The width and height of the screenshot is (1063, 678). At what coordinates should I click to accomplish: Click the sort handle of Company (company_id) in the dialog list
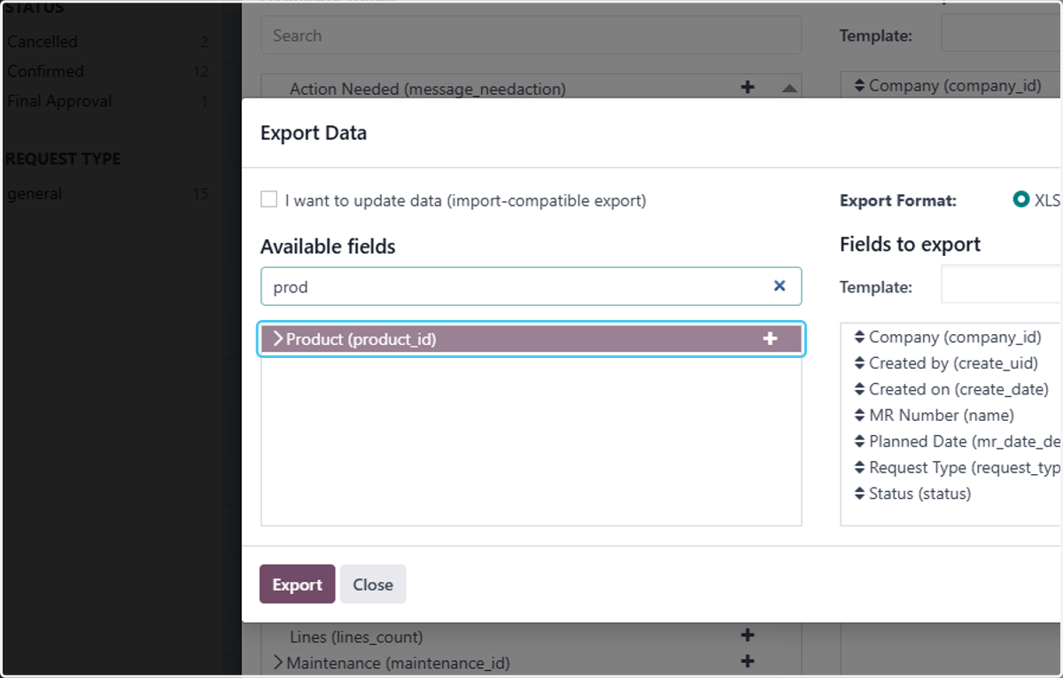coord(859,337)
